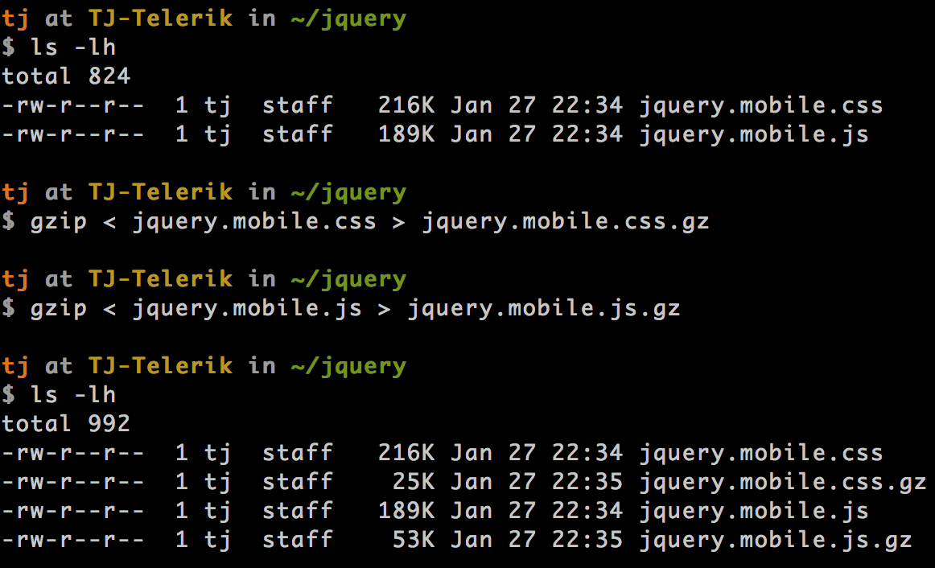Select filename 'jquery.mobile.js.gz' in the last listing
Screen dimensions: 935x568
[x=776, y=541]
